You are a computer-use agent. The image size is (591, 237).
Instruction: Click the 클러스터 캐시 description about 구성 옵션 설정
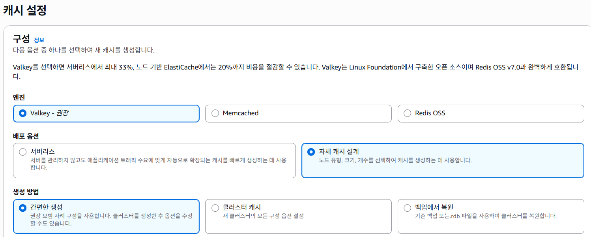(263, 216)
